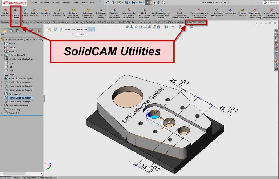Switch to the SolidCAM Utilities tab
Viewport: 279px width, 179px height.
(196, 22)
